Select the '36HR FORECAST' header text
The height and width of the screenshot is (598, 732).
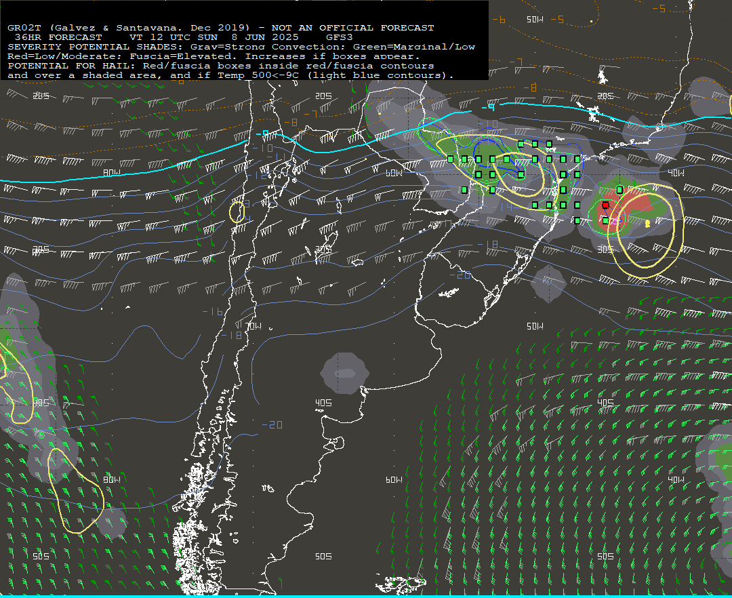[x=58, y=37]
